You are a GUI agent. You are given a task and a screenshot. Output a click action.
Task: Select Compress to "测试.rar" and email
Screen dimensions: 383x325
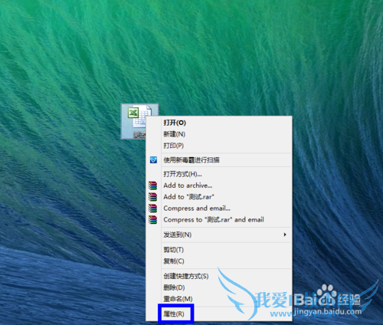219,220
